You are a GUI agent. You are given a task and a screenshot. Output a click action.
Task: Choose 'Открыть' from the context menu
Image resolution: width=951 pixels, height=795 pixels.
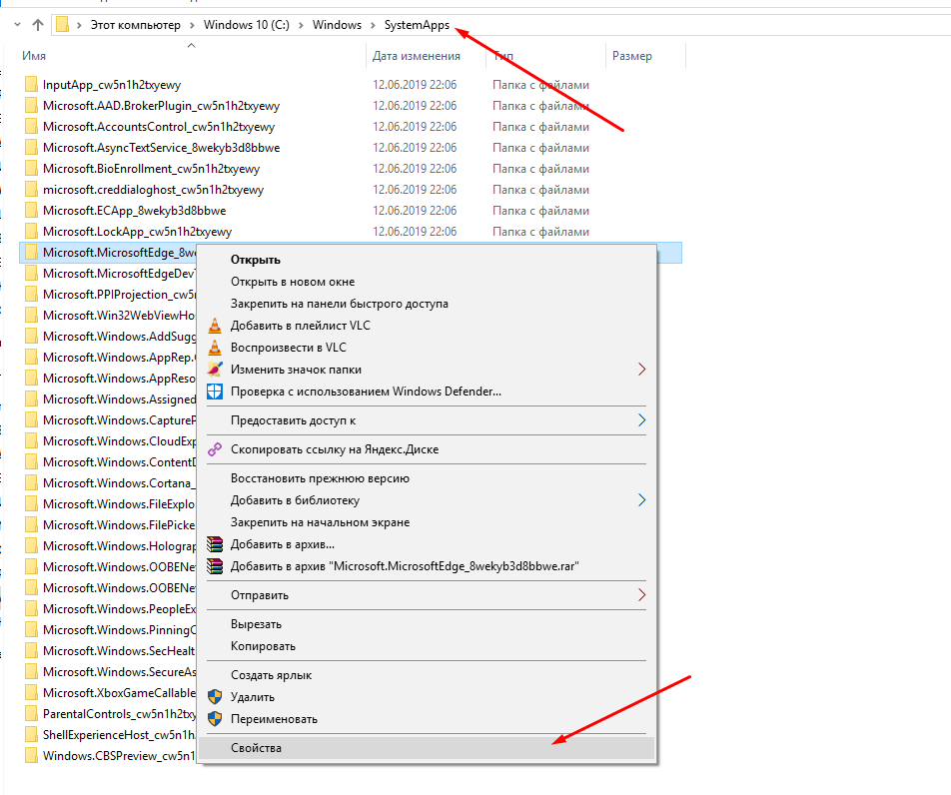[x=429, y=260]
